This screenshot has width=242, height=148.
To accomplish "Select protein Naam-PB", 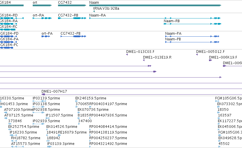I will coord(192,42).
